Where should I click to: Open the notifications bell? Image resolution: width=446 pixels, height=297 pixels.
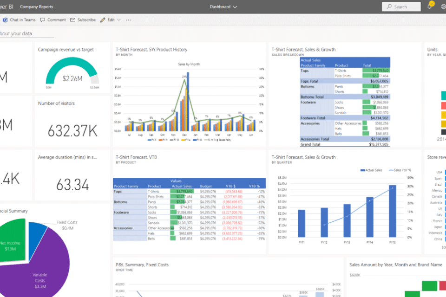coord(430,6)
